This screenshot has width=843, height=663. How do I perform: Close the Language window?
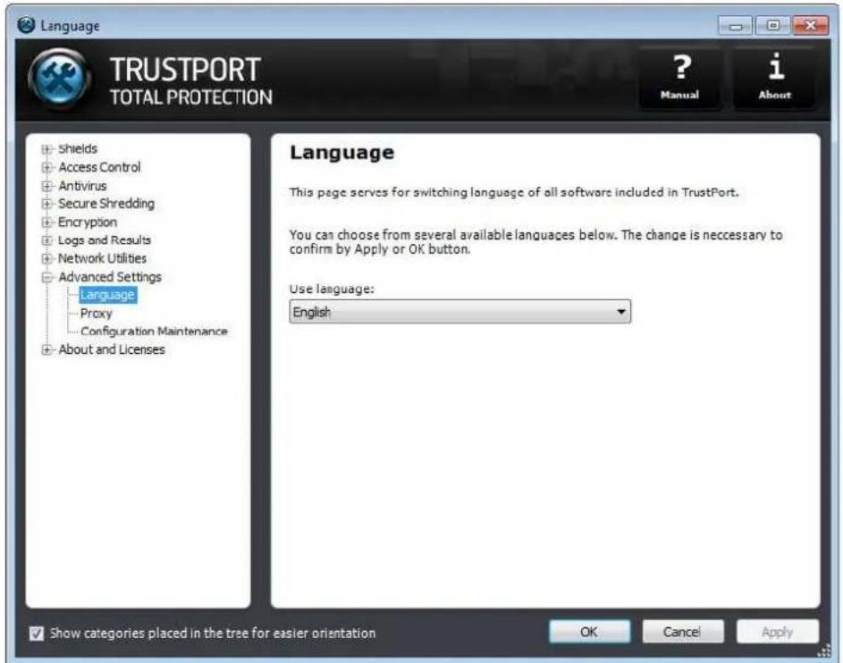810,25
